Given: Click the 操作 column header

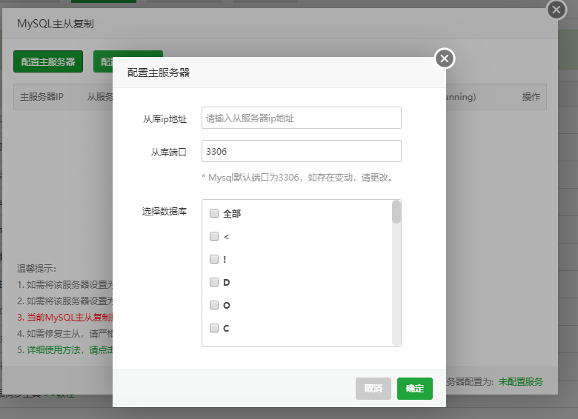Looking at the screenshot, I should coord(531,97).
